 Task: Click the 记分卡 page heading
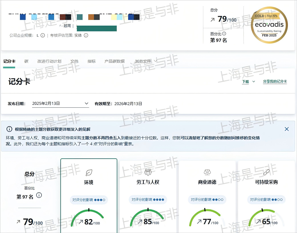tap(19, 81)
